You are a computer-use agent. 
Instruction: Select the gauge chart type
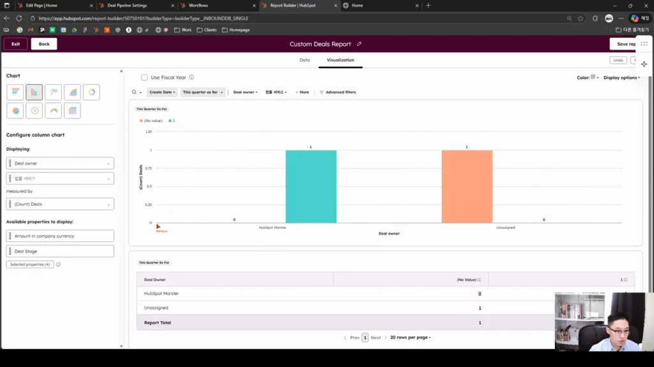(x=54, y=111)
